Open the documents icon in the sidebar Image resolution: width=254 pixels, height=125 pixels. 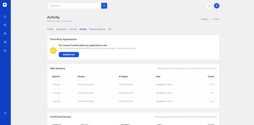point(5,42)
